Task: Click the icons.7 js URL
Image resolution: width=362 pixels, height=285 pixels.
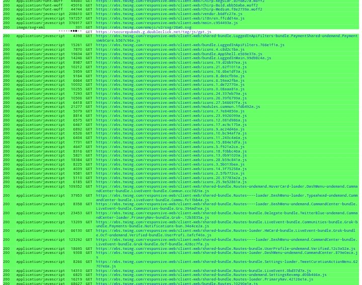Action: coord(170,111)
